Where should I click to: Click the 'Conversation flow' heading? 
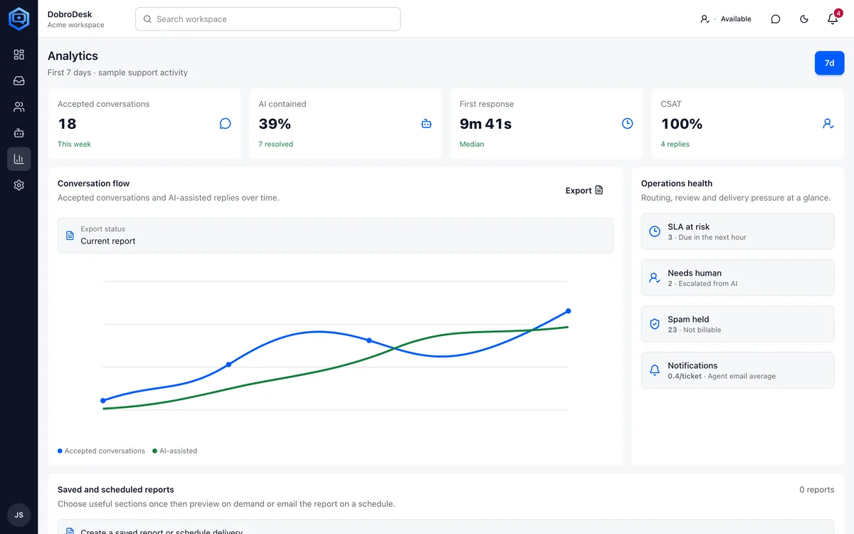pos(94,184)
